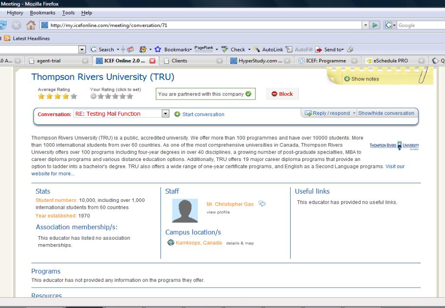Click the AutoFill toolbar button

pos(299,50)
